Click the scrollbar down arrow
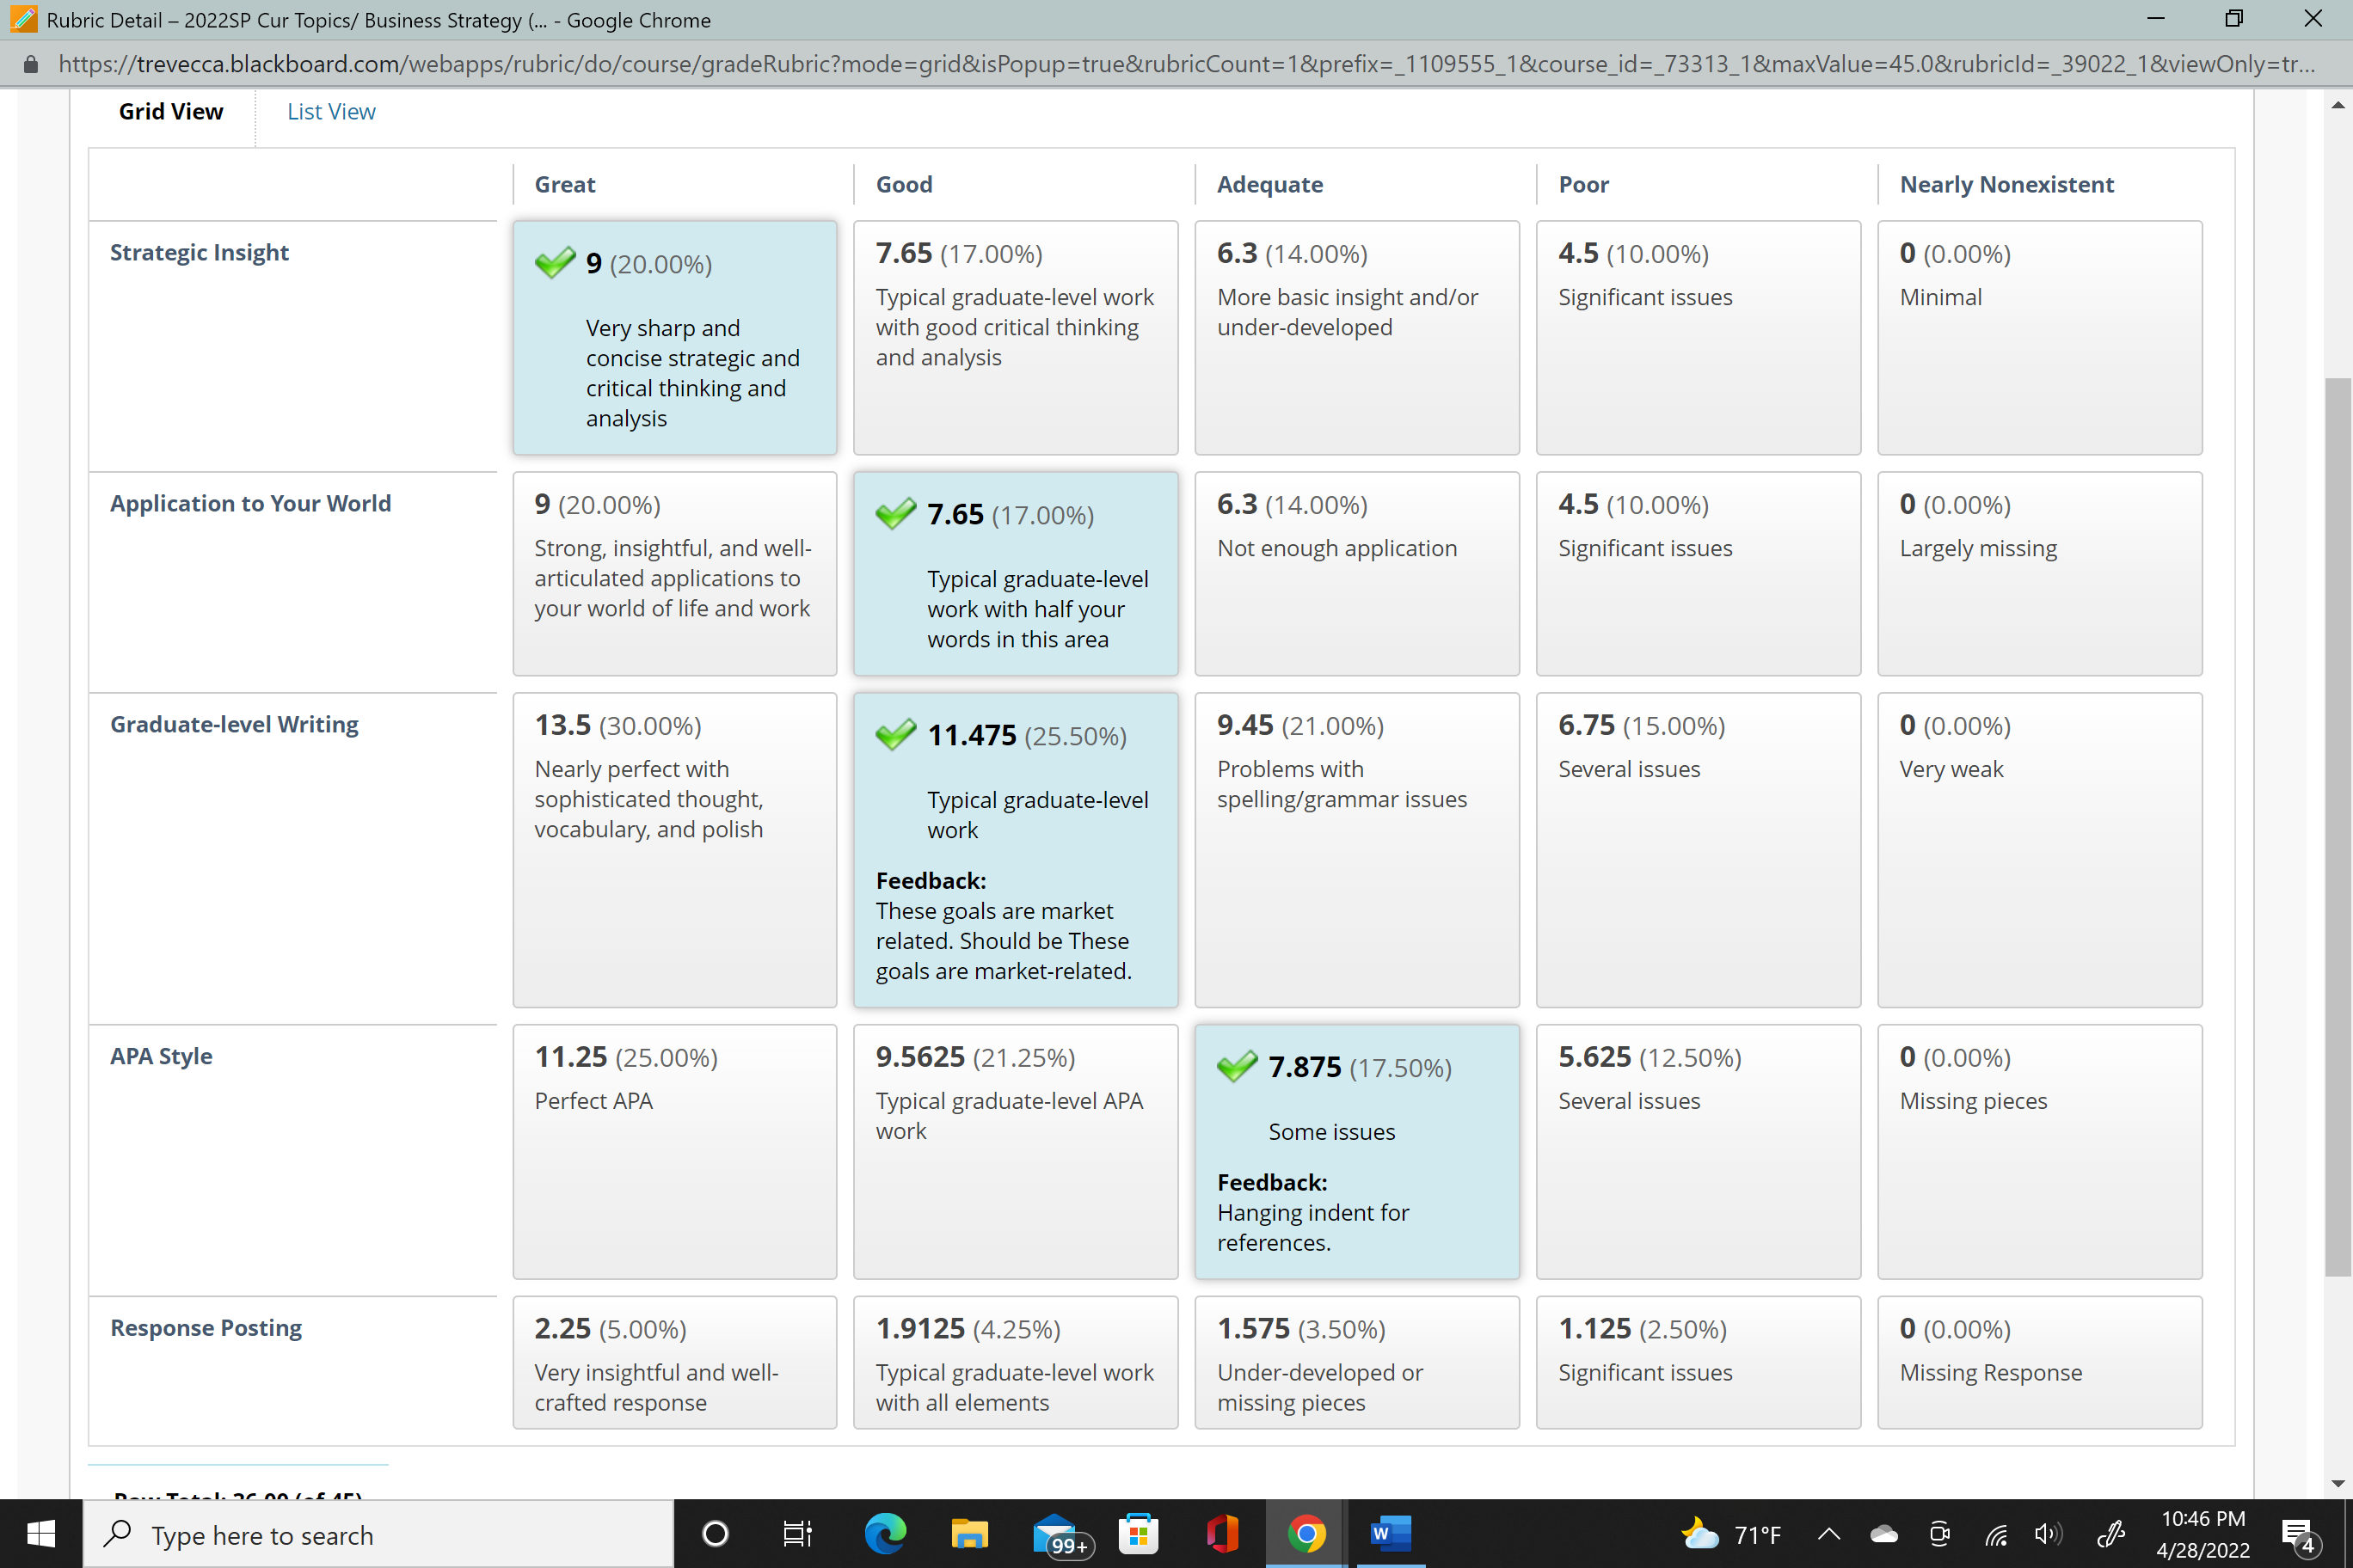2353x1568 pixels. tap(2338, 1483)
